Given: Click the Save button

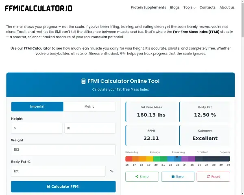Looking at the screenshot, I should (x=177, y=177).
